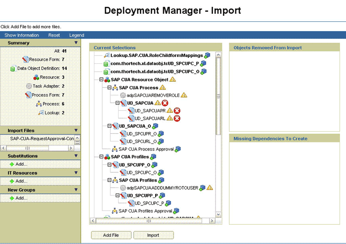Select the SAP CUA Profiles Approval row text
The height and width of the screenshot is (244, 346).
click(x=145, y=211)
